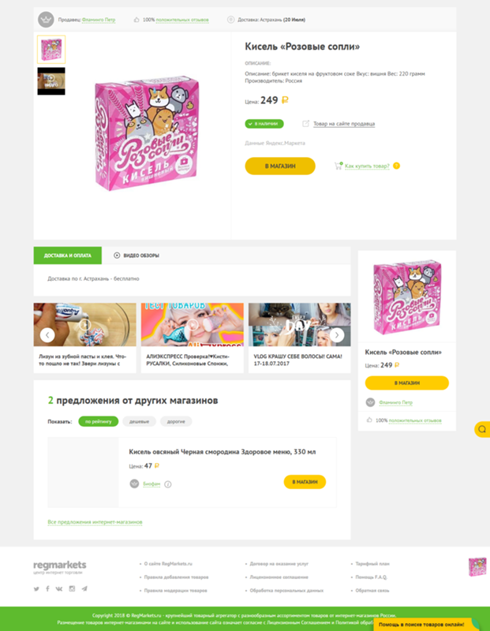
Task: Open Помощь в поиске товаров онлайн bar
Action: [x=422, y=625]
